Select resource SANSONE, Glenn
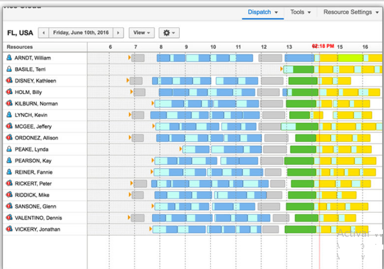The width and height of the screenshot is (384, 269). [x=35, y=206]
